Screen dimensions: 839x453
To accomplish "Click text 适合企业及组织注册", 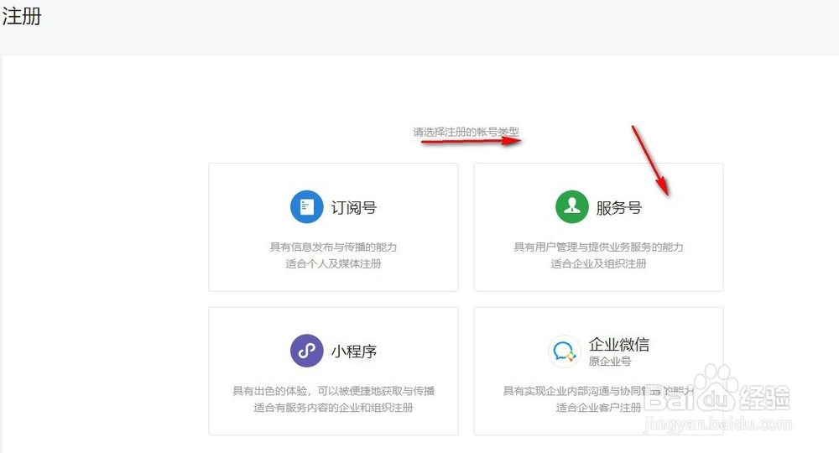I will tap(598, 263).
